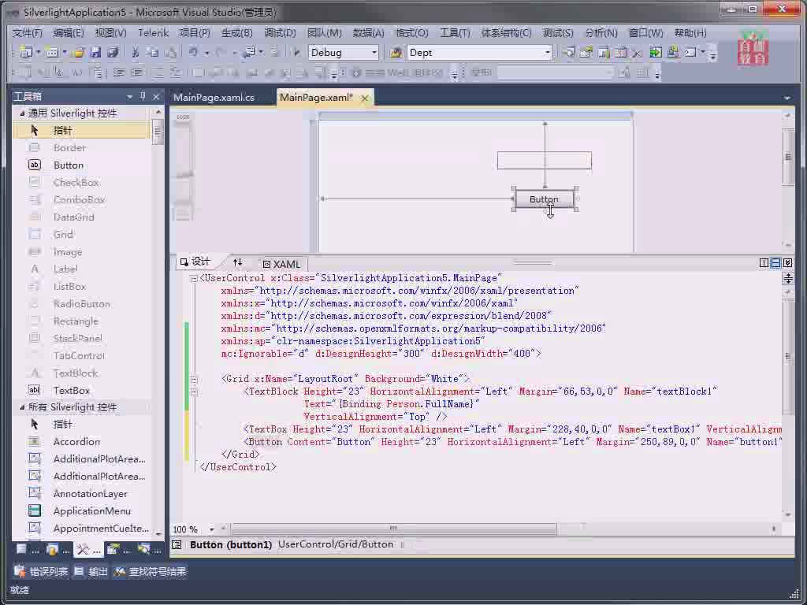Click the green arrow Start Page icon
807x605 pixels.
click(x=655, y=52)
